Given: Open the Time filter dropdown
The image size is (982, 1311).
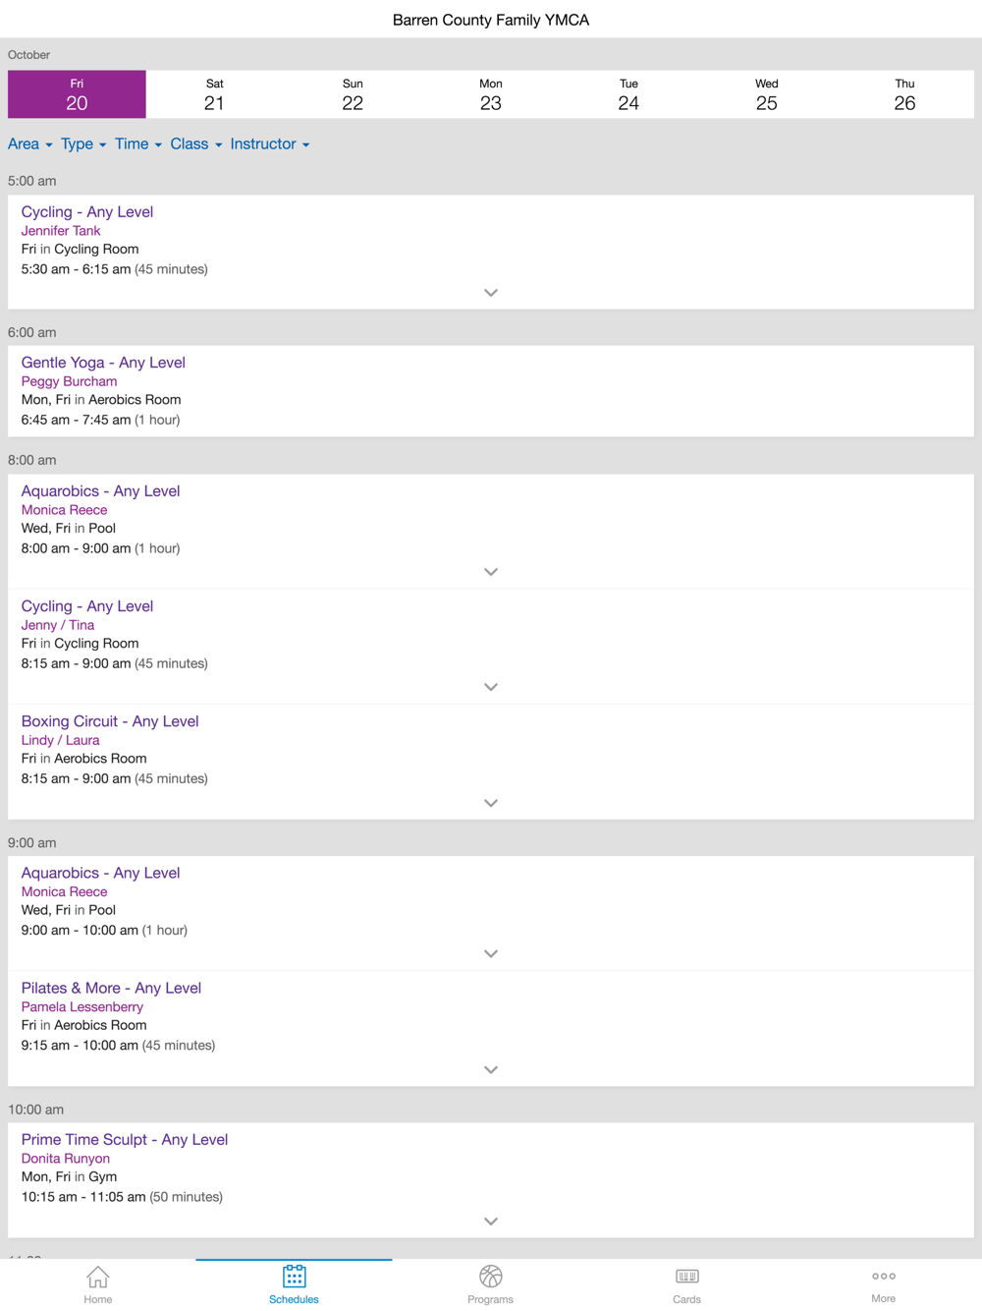Looking at the screenshot, I should (x=138, y=144).
